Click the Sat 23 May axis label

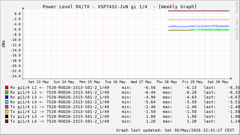[x=39, y=82]
